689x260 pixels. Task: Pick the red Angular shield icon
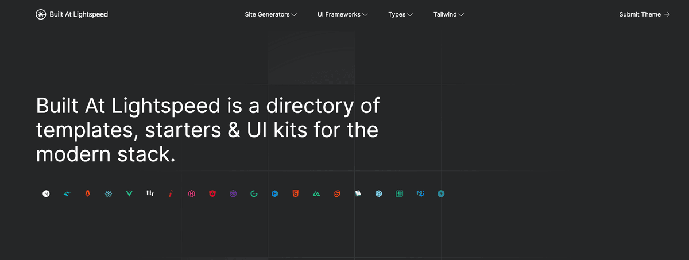coord(212,194)
